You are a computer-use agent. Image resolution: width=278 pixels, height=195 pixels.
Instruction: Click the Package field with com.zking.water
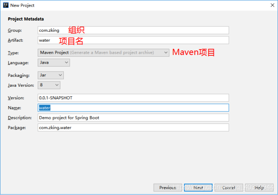tap(133, 128)
